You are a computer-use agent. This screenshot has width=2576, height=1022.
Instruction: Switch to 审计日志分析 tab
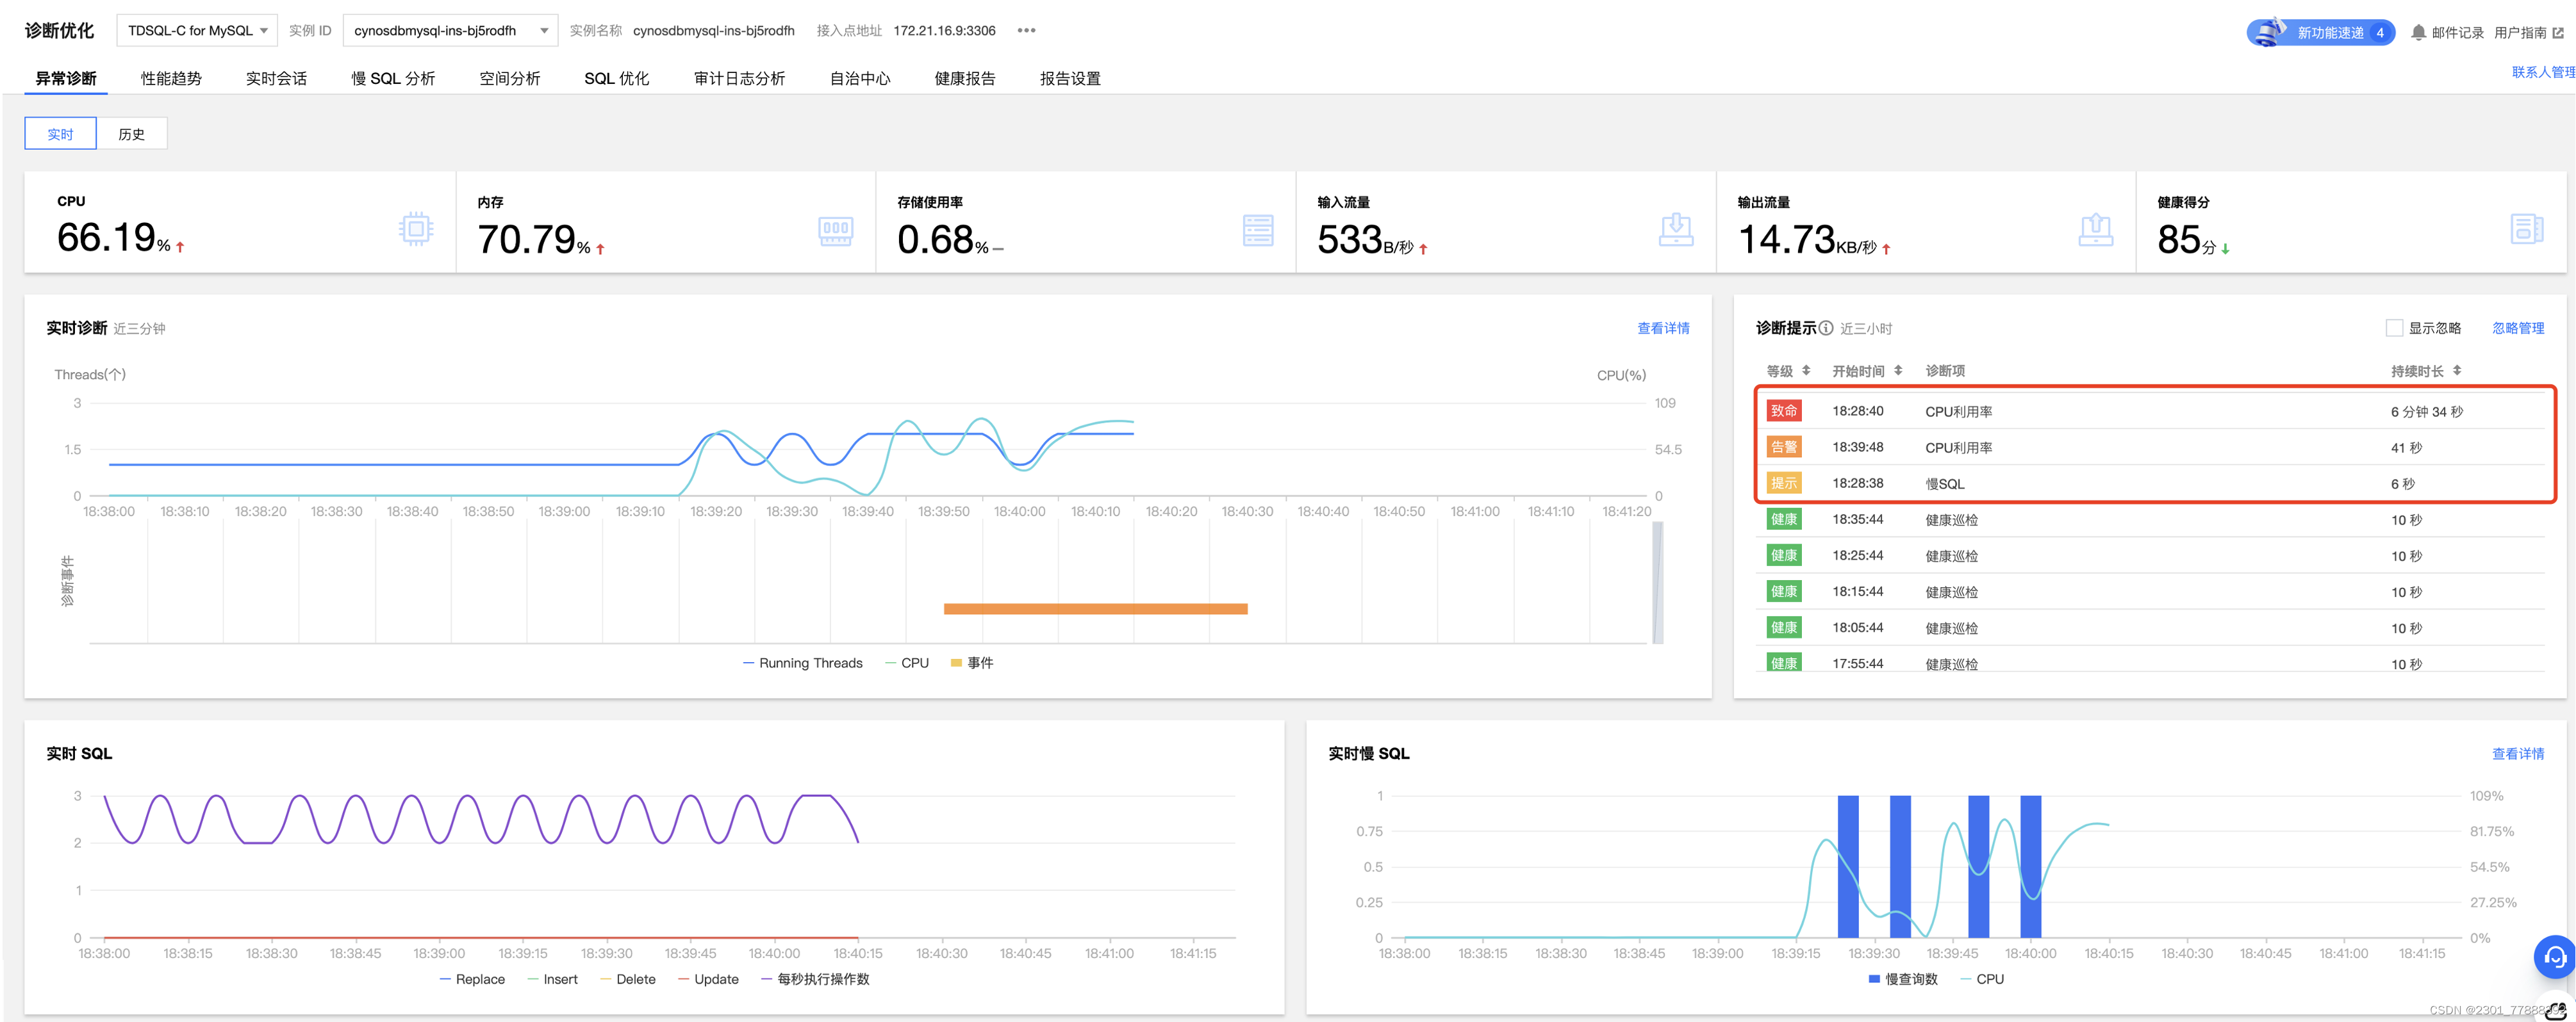(739, 78)
